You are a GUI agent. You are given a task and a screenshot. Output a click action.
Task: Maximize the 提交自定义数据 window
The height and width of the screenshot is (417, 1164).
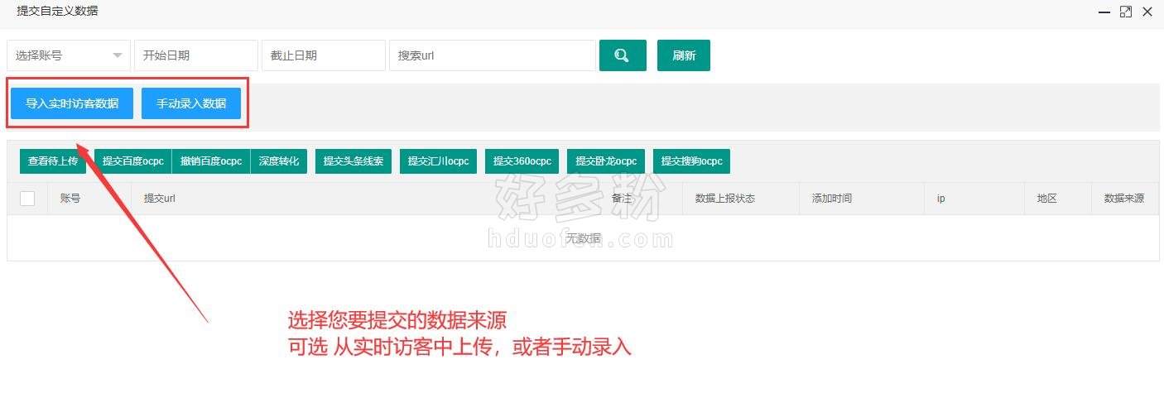[1125, 12]
